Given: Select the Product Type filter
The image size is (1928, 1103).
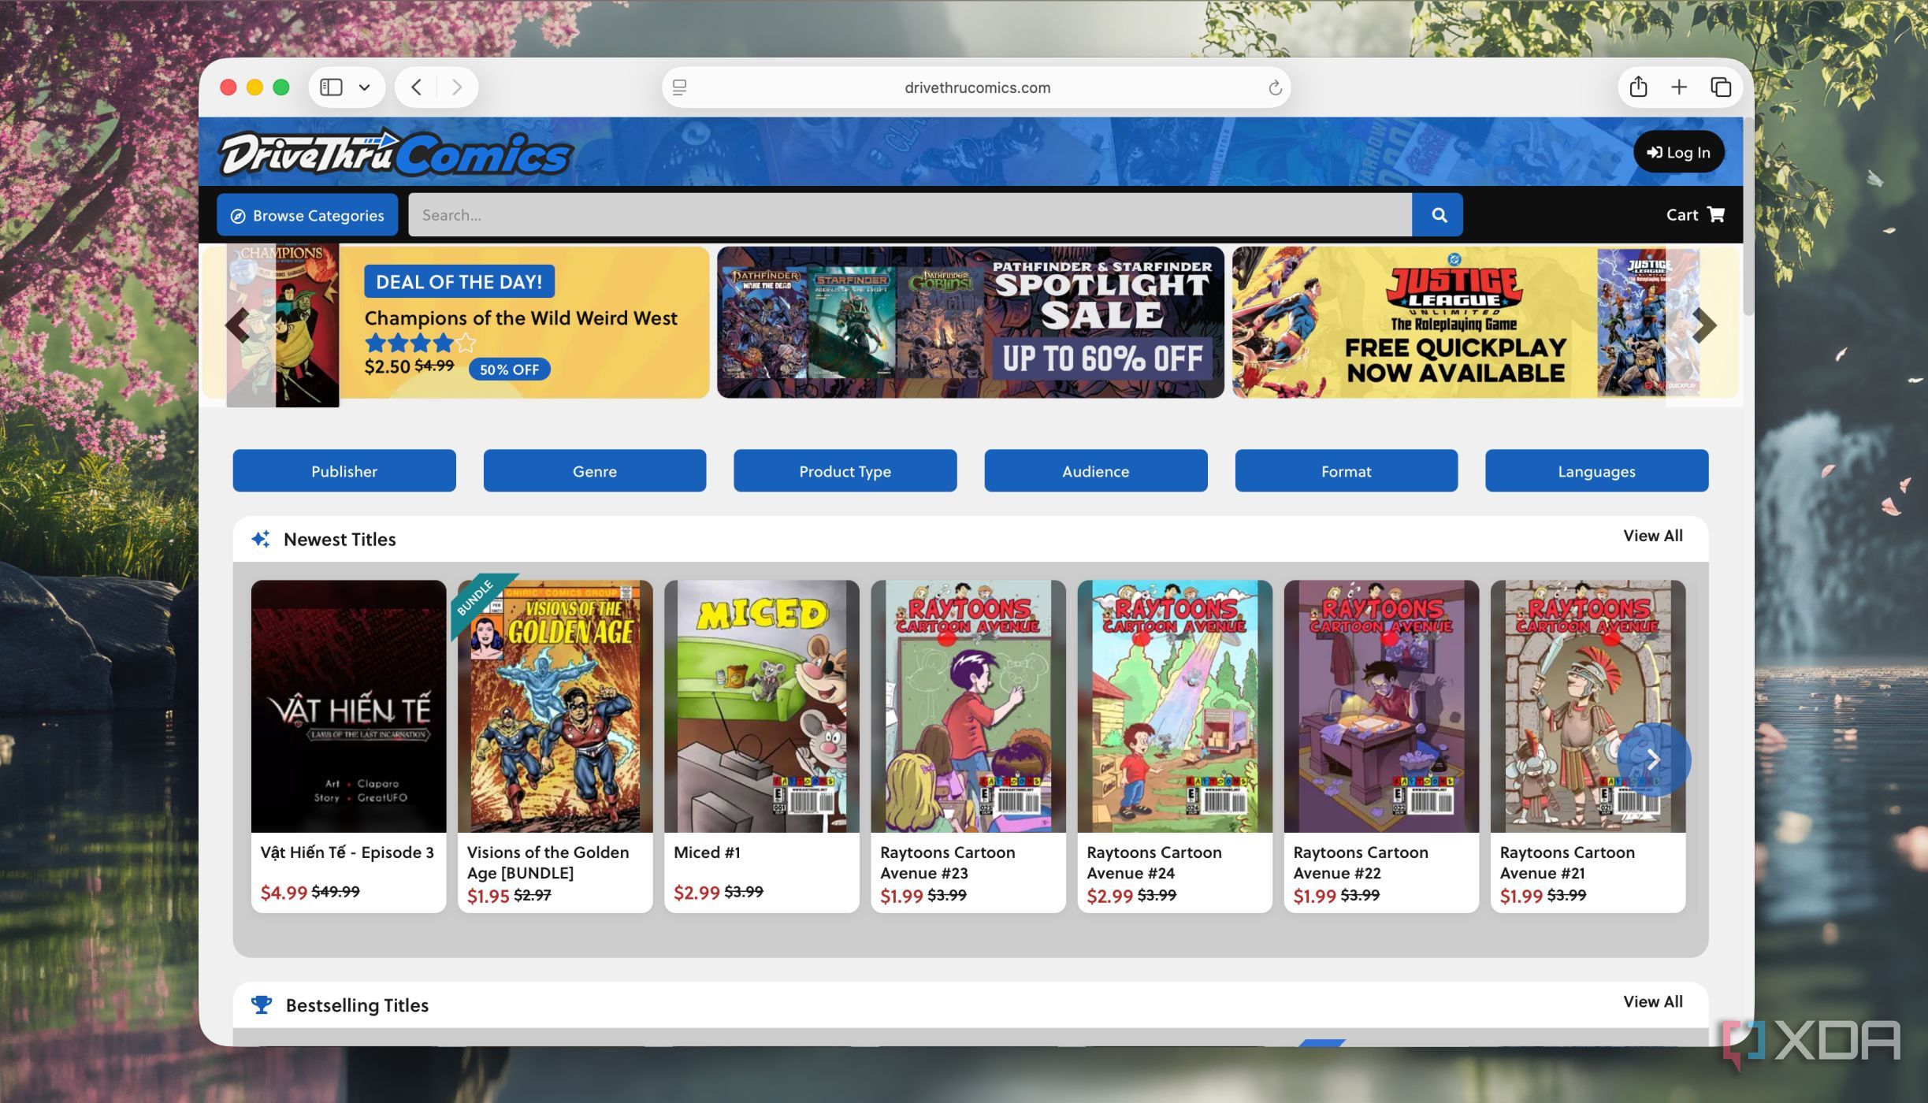Looking at the screenshot, I should [845, 471].
